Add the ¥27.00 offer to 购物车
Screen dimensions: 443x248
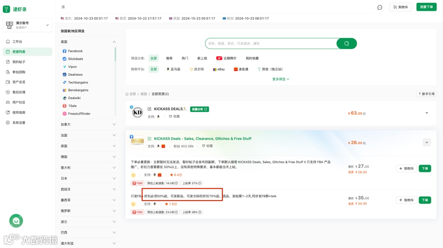(x=406, y=169)
